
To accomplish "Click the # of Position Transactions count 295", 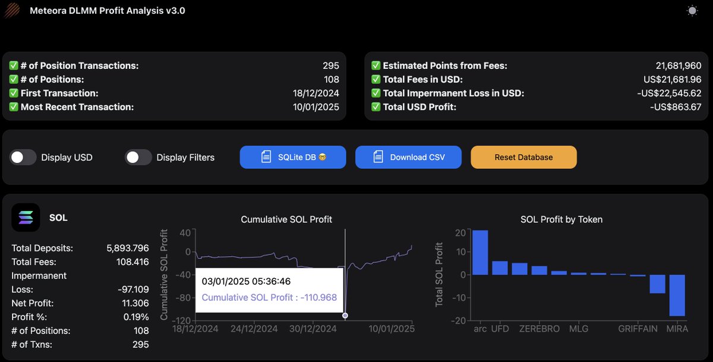I will pos(331,65).
